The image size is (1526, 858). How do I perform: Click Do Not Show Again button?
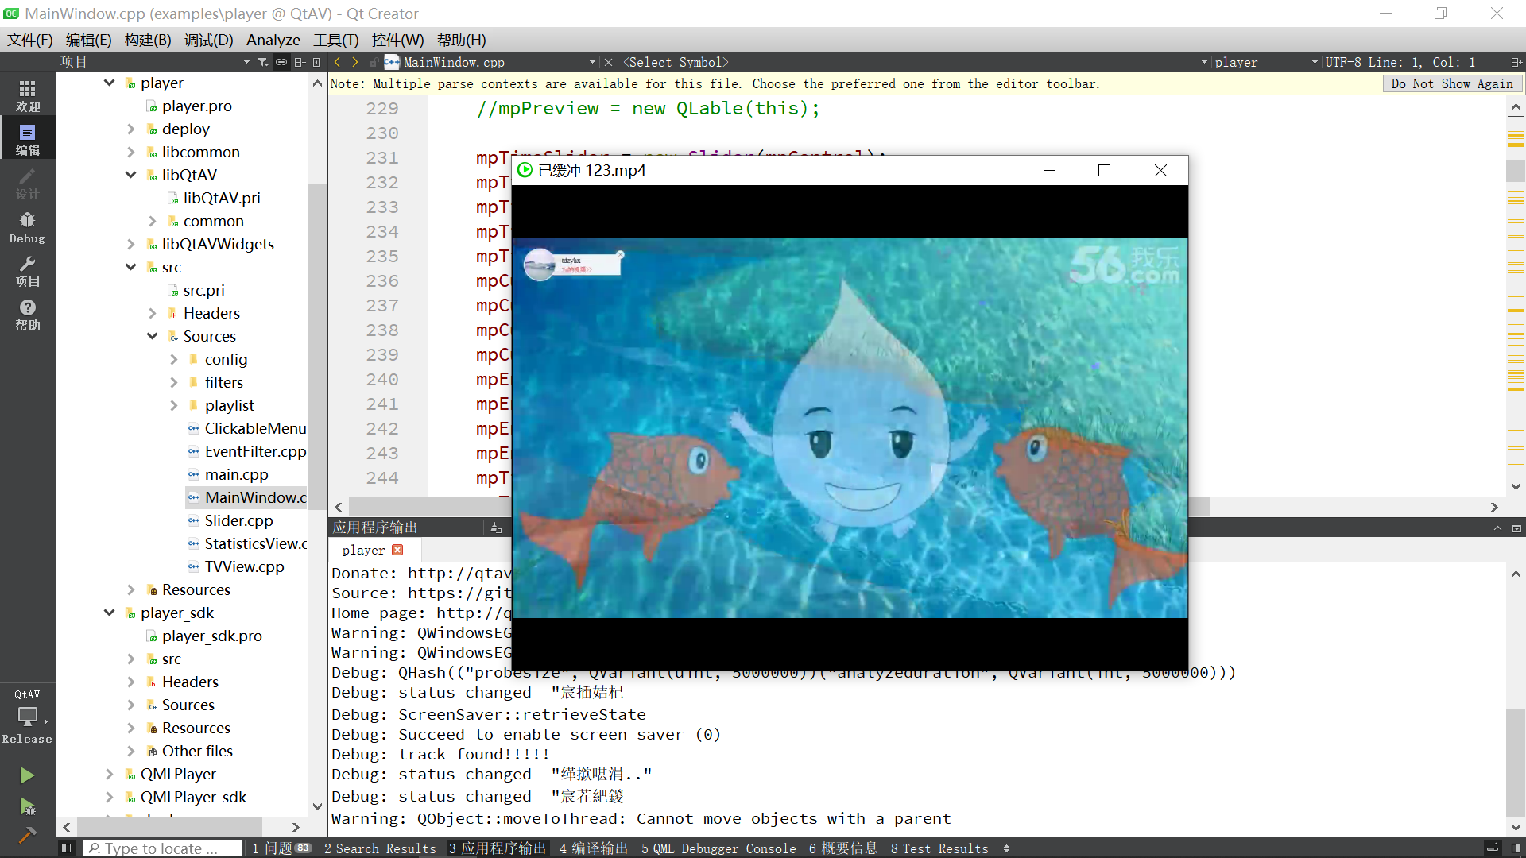click(1452, 83)
